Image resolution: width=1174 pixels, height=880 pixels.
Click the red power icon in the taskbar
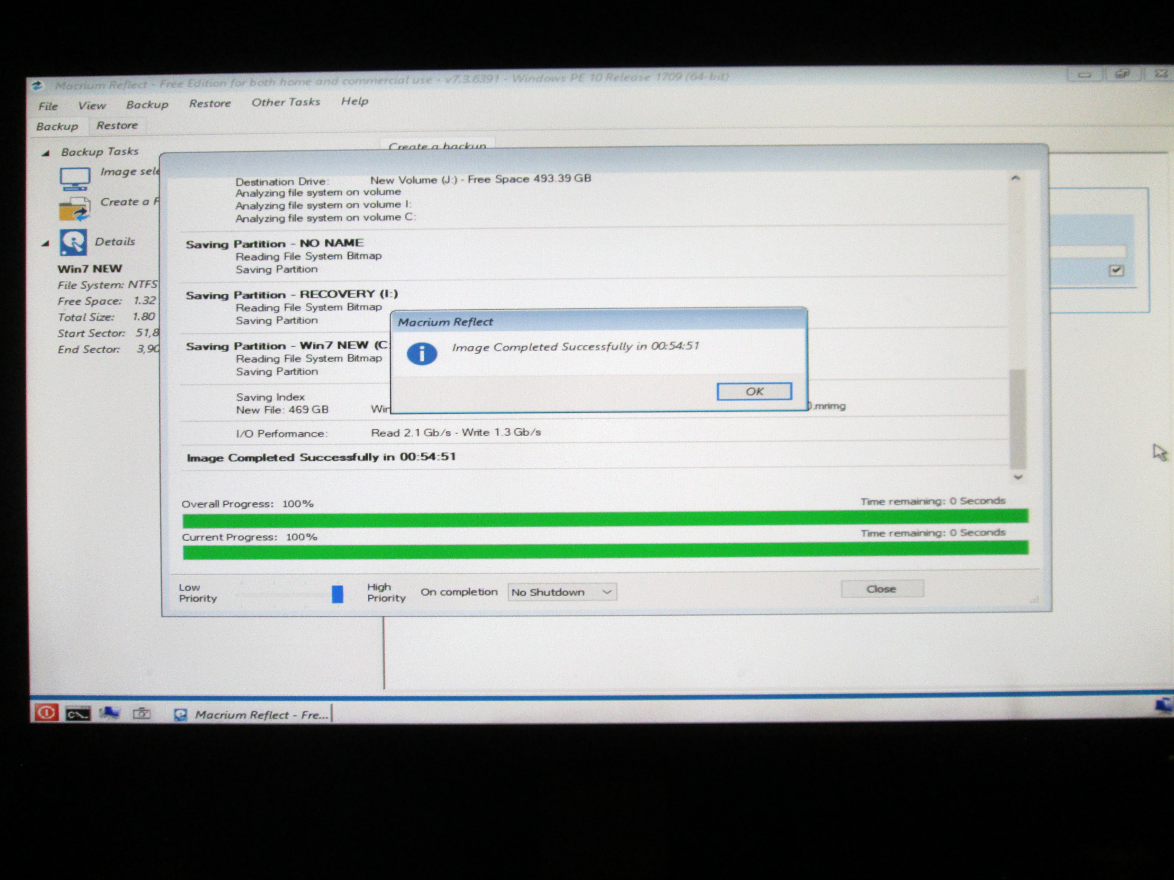tap(46, 712)
